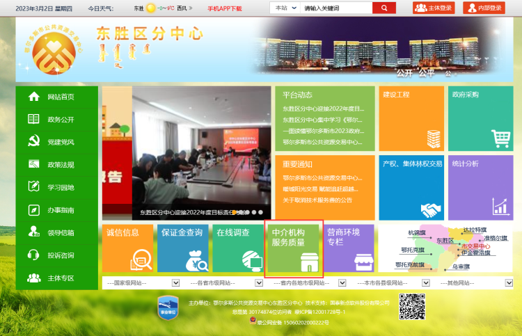Open 统计分析 chart tile
The width and height of the screenshot is (522, 336).
coord(480,187)
